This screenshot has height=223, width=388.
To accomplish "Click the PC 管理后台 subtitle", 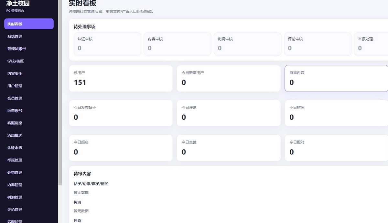I will tap(15, 11).
